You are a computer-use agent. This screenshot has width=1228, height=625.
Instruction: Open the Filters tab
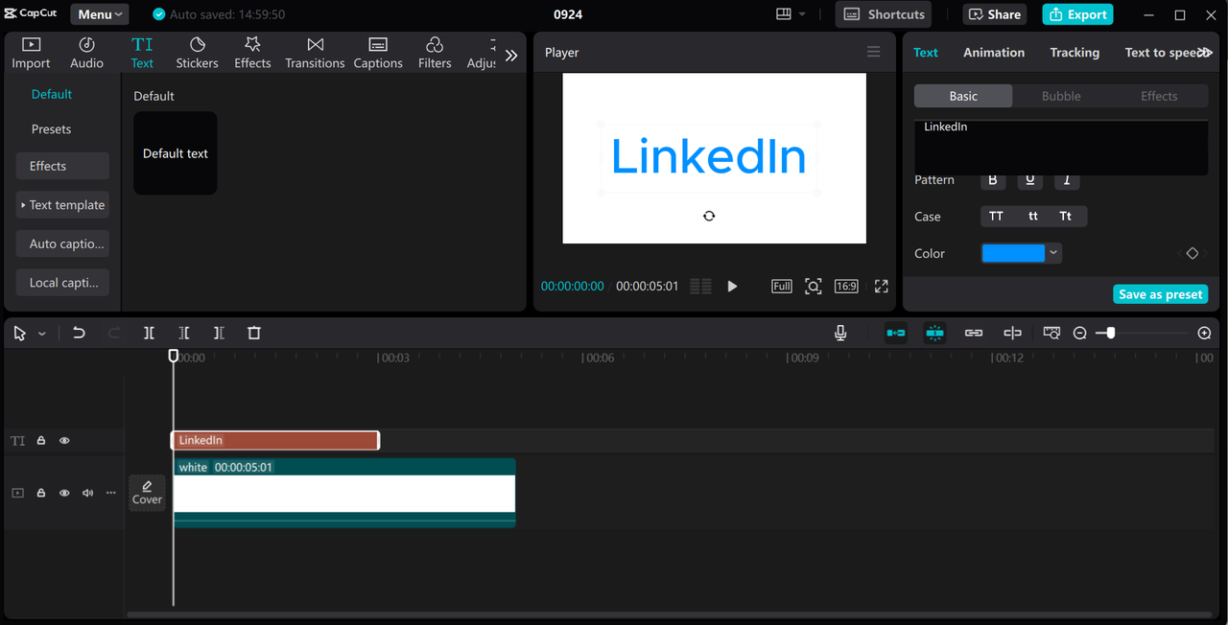click(x=435, y=54)
